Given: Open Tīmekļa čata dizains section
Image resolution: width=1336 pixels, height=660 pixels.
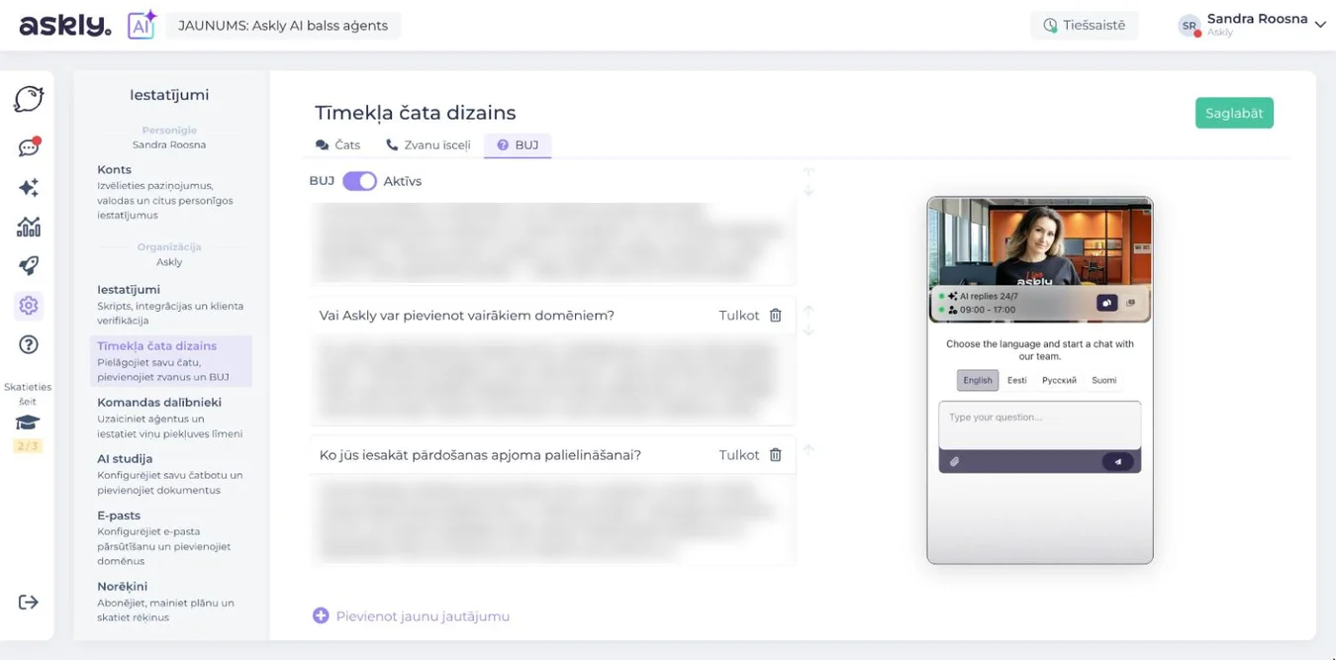Looking at the screenshot, I should [170, 361].
